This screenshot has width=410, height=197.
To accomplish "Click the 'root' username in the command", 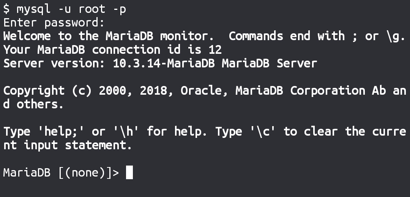I will pos(92,9).
